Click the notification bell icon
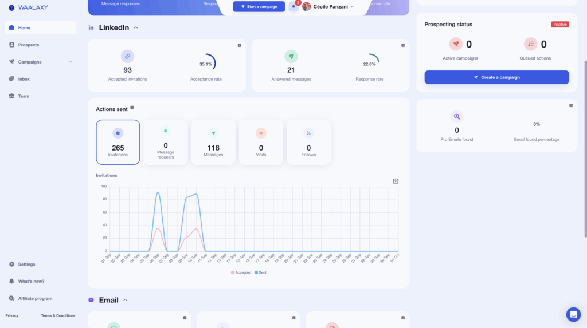Image resolution: width=587 pixels, height=328 pixels. pos(293,7)
